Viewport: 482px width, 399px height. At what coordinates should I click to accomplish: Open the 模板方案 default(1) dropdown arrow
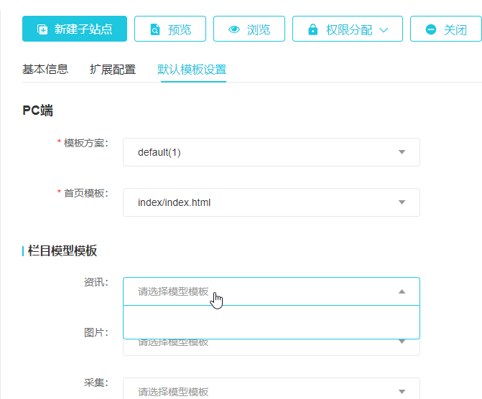(402, 152)
